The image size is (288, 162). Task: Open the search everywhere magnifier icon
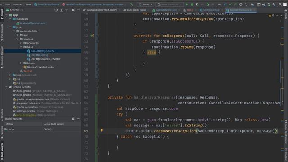tap(280, 4)
